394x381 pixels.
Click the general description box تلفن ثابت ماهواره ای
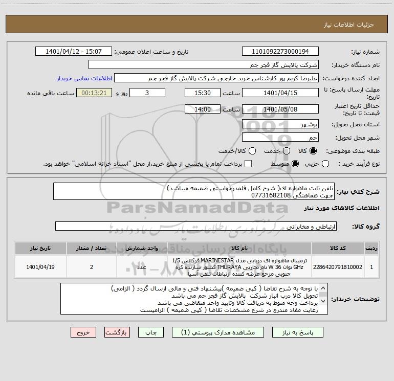click(194, 191)
